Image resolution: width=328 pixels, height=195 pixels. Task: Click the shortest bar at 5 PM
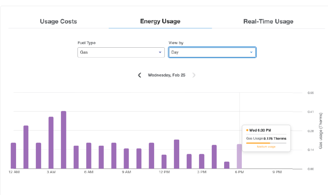(227, 165)
